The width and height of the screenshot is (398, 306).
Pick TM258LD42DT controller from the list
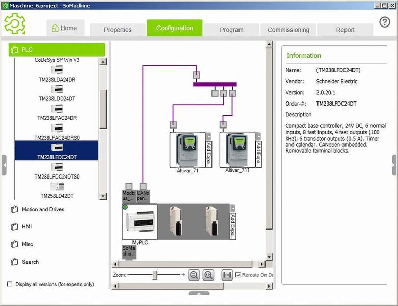click(x=57, y=190)
